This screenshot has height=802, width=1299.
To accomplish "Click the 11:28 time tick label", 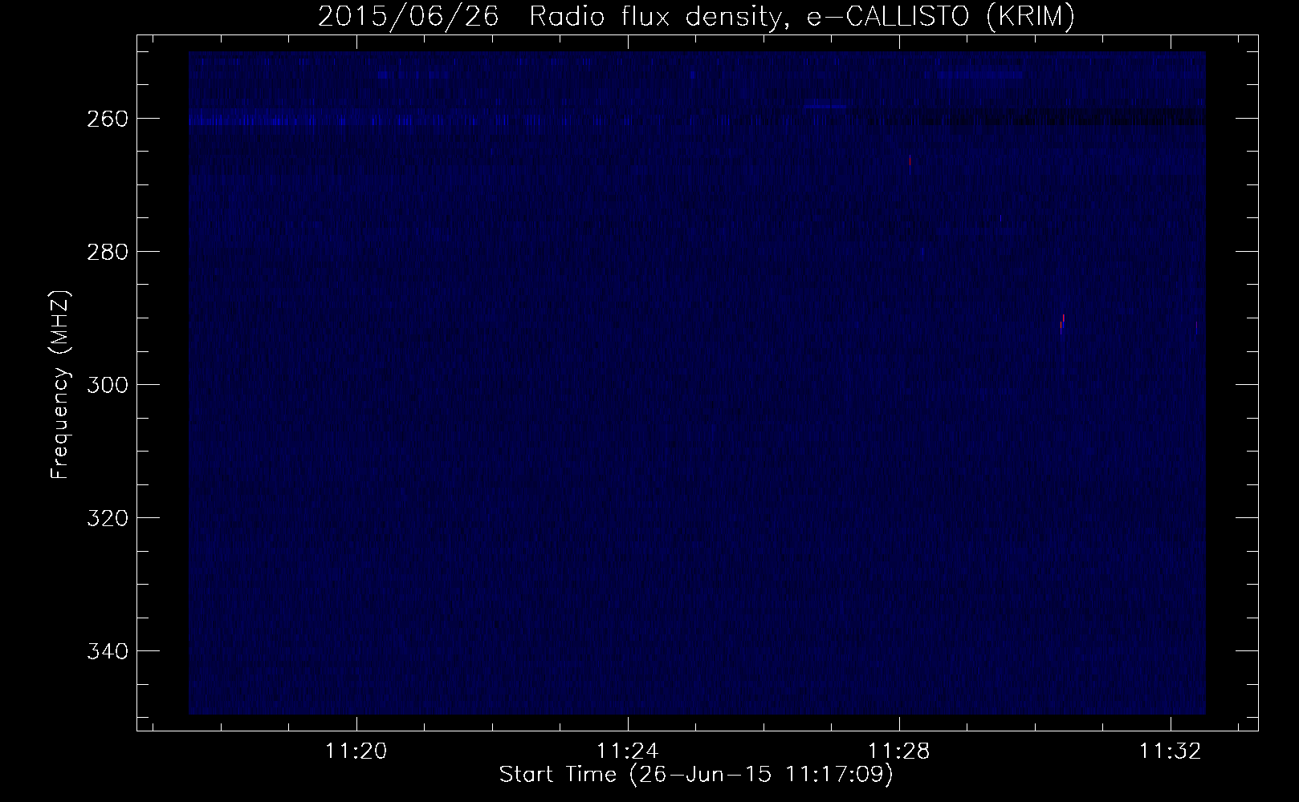I will (899, 751).
